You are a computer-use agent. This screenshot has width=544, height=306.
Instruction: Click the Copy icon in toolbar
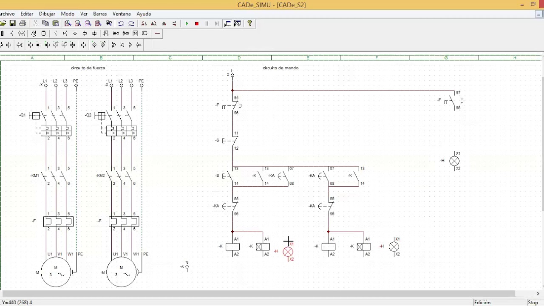pyautogui.click(x=45, y=23)
